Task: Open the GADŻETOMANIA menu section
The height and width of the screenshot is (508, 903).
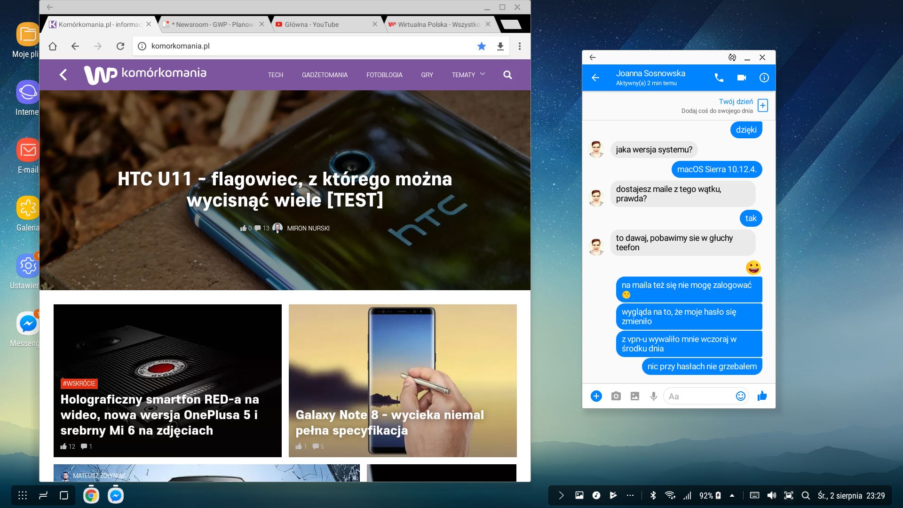Action: tap(325, 75)
